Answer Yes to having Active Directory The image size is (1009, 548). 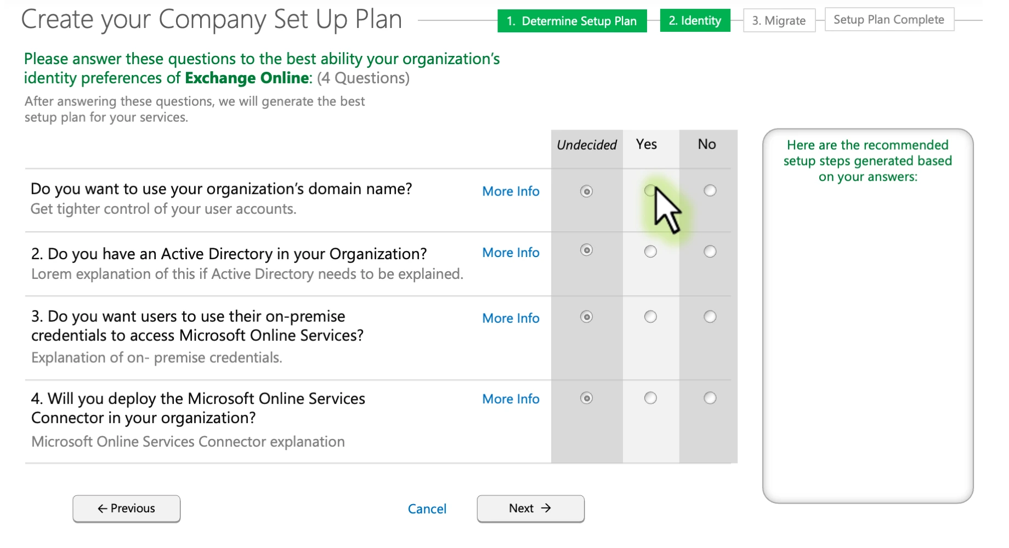(650, 252)
